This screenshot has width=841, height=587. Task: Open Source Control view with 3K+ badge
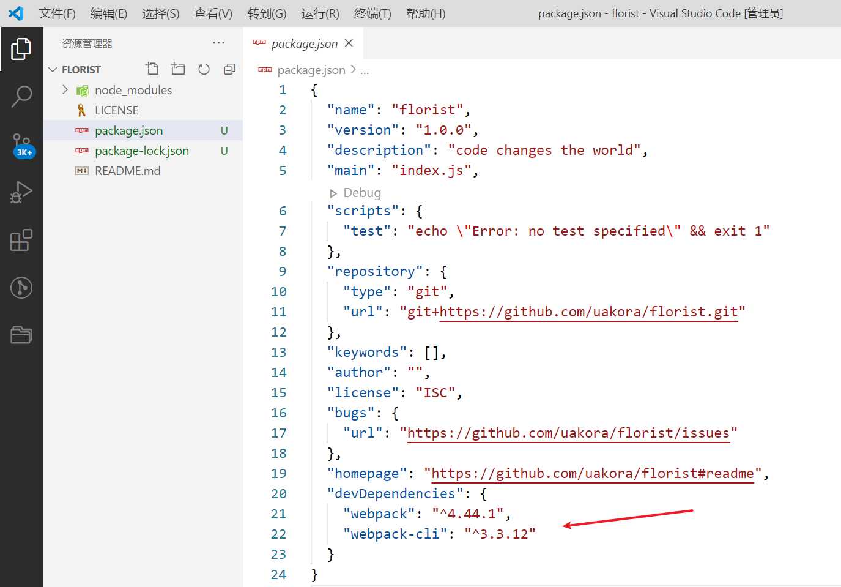[21, 144]
